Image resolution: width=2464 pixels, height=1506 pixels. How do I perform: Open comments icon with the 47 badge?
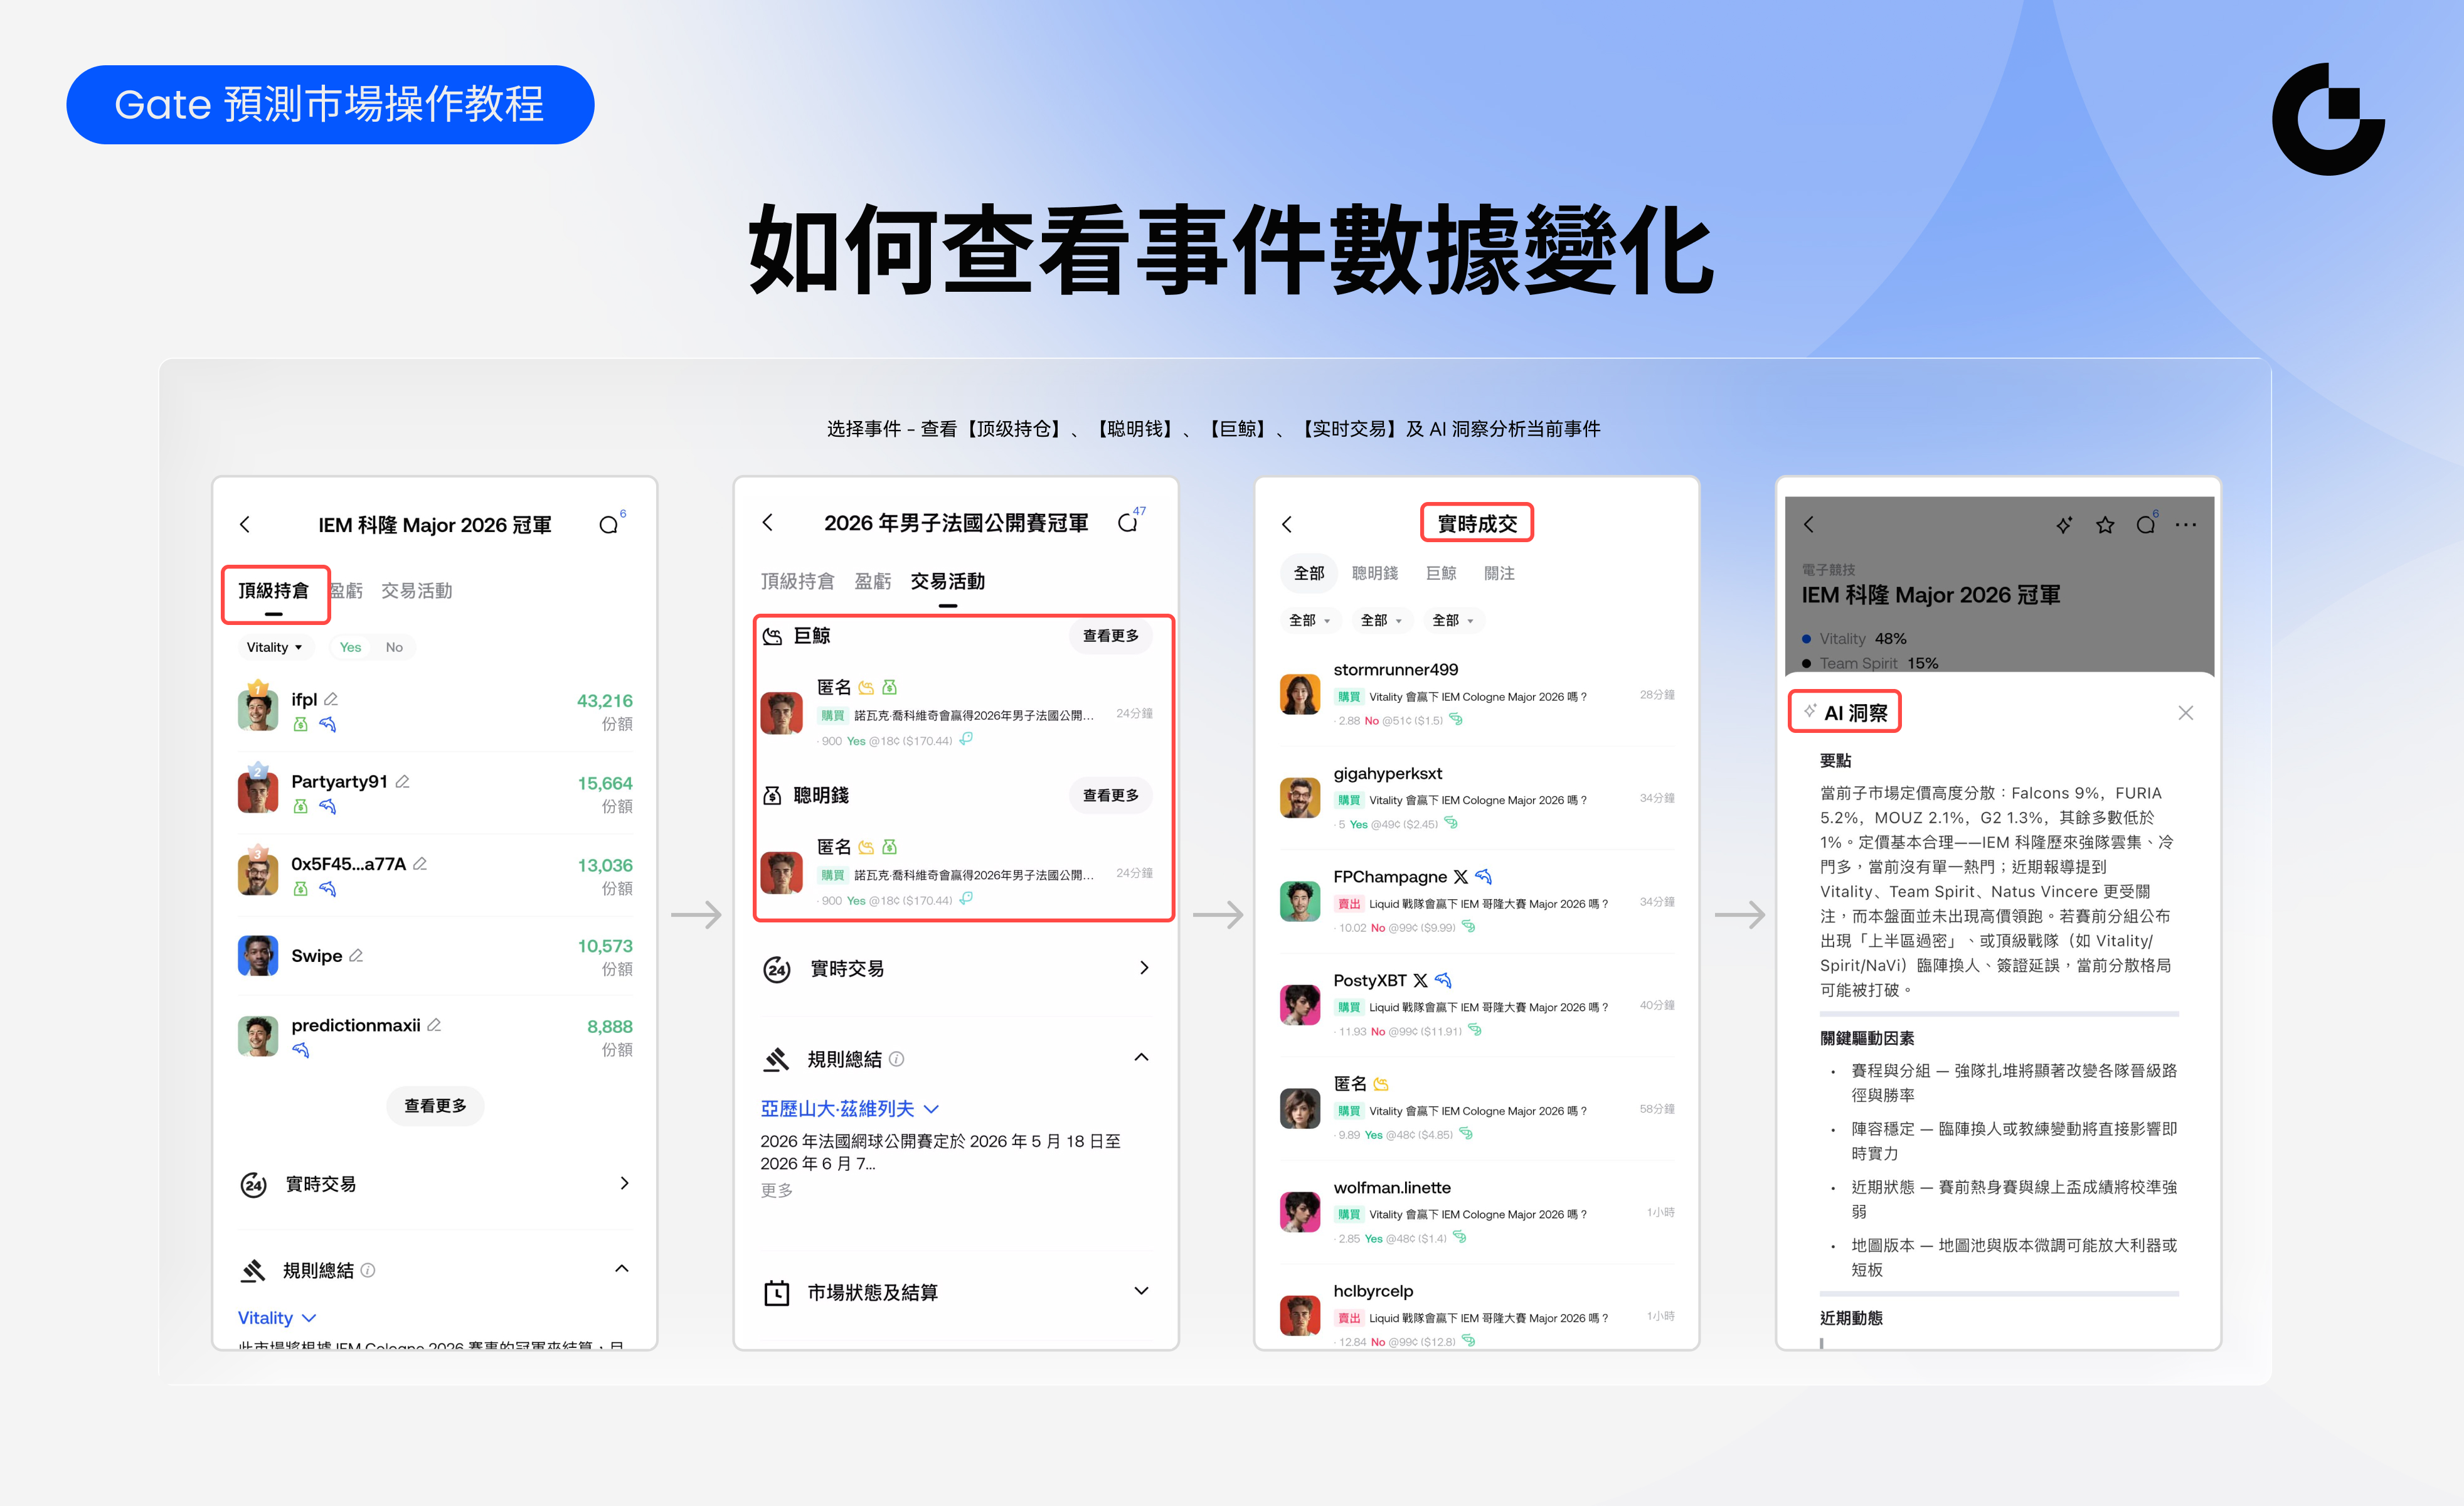[x=1128, y=522]
